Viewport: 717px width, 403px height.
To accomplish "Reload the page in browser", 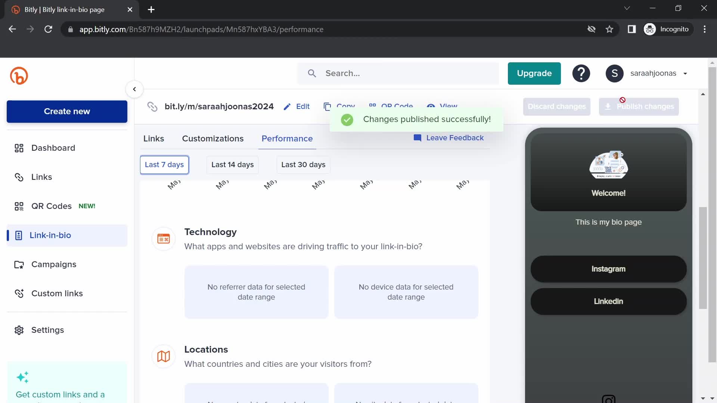I will [x=48, y=29].
